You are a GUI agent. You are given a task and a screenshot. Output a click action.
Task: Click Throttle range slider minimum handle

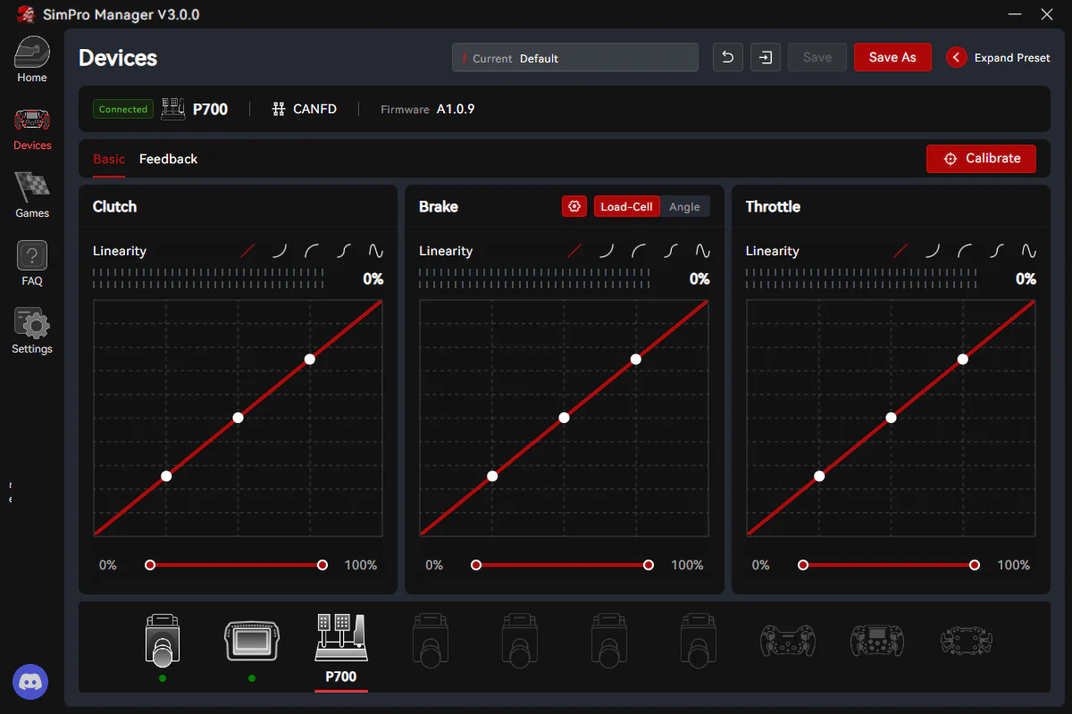[803, 565]
